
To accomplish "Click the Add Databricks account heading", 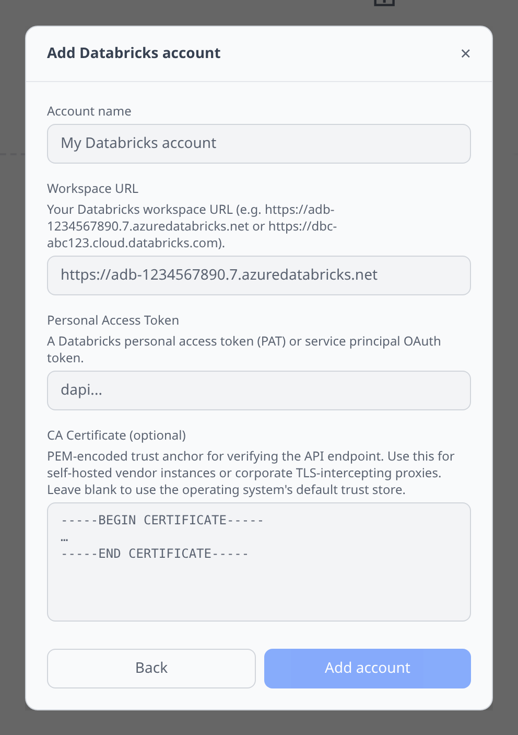I will tap(134, 53).
